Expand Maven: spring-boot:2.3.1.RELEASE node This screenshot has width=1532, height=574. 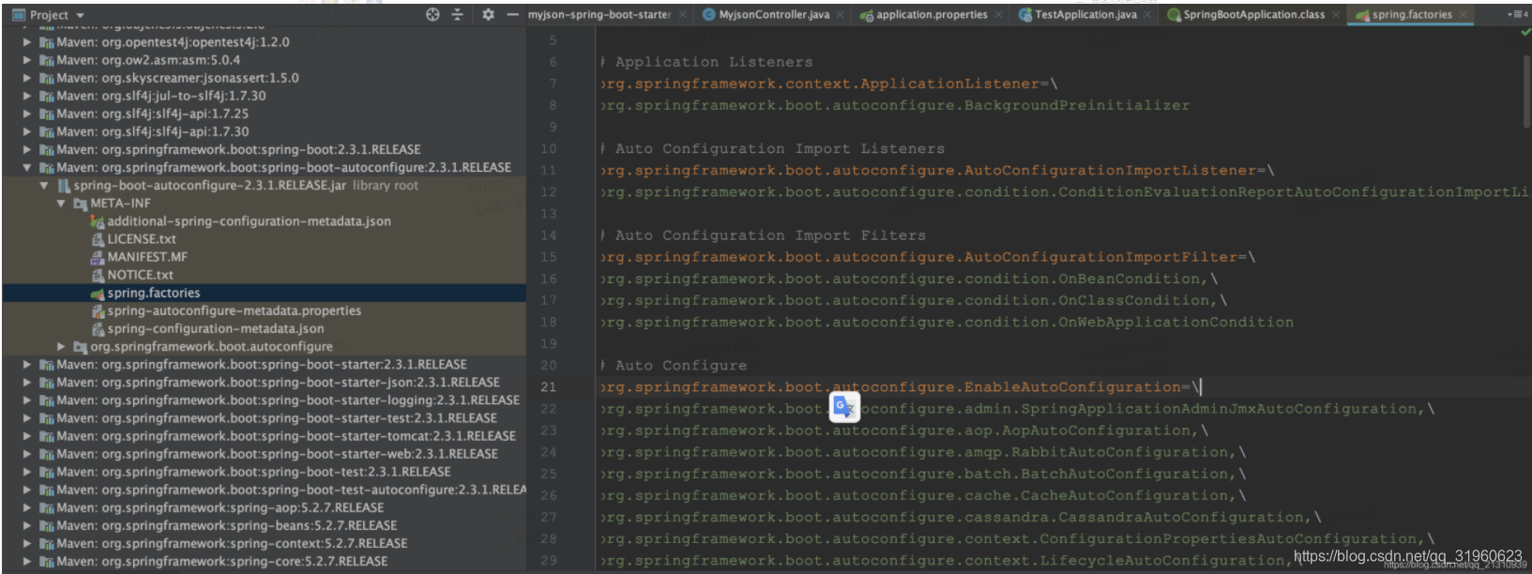pyautogui.click(x=27, y=149)
